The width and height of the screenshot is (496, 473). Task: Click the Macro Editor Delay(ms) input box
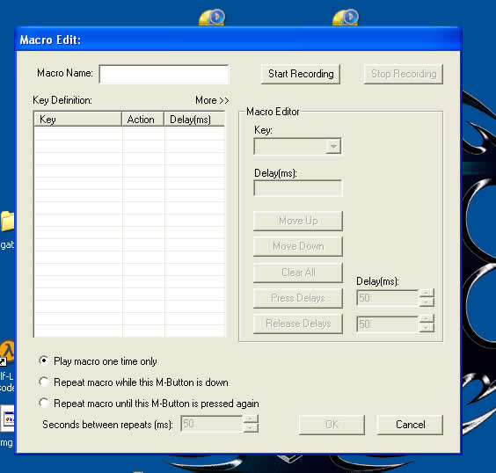pyautogui.click(x=297, y=188)
